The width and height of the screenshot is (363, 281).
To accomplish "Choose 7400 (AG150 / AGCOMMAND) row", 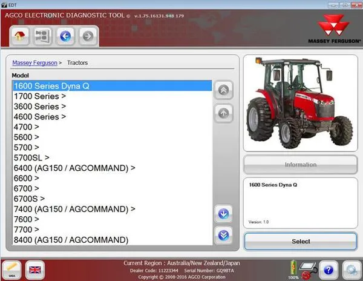I will (x=113, y=209).
